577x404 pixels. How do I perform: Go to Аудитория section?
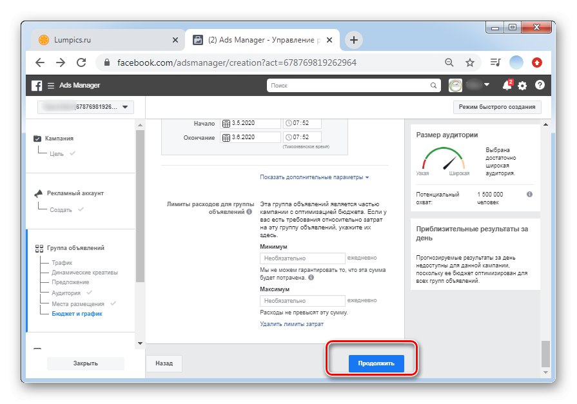coord(66,293)
